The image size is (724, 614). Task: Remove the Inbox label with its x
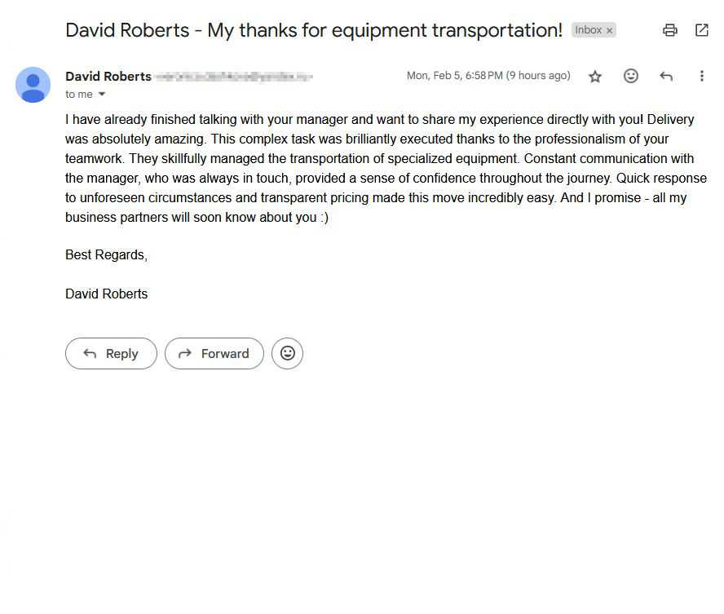[x=609, y=29]
